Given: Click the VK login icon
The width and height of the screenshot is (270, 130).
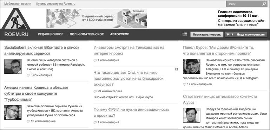Looking at the screenshot, I should 228,35.
